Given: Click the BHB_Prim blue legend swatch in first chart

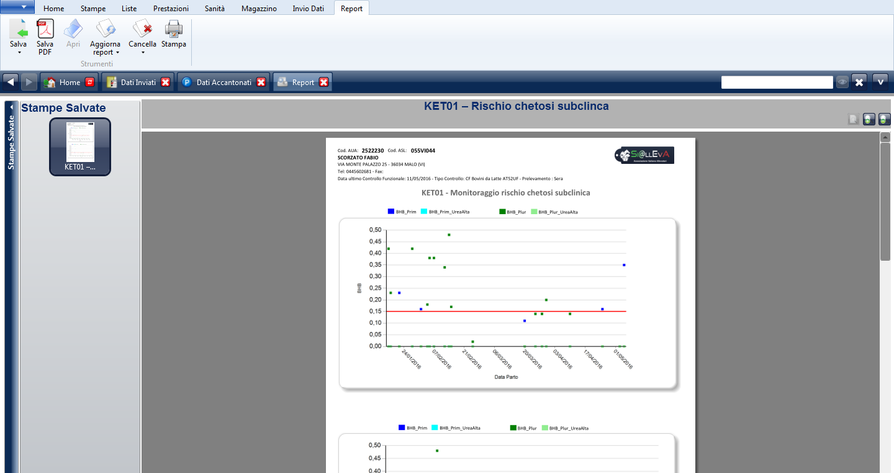Looking at the screenshot, I should point(391,212).
